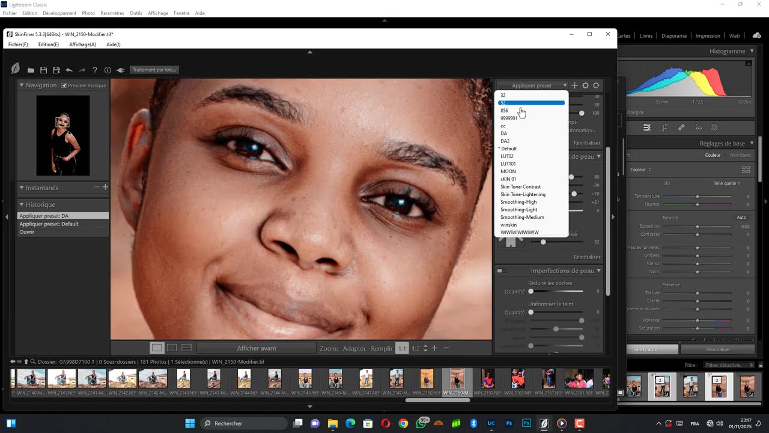Open Telle quelle white balance dropdown

(726, 183)
